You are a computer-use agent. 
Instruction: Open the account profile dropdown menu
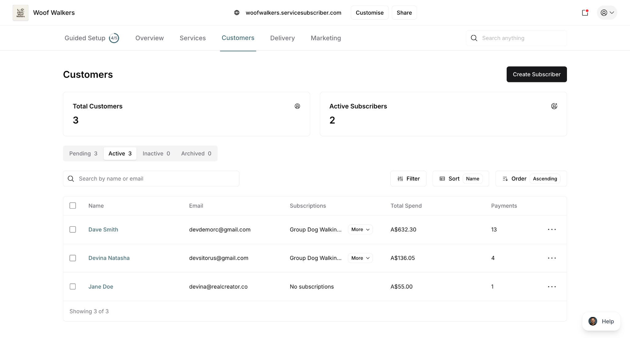tap(607, 13)
